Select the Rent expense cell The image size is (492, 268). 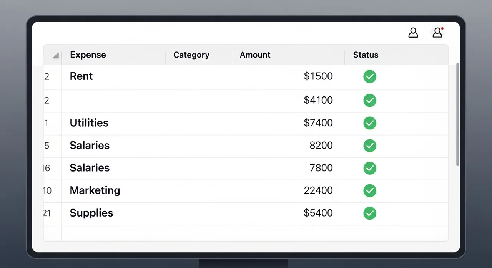pos(81,76)
